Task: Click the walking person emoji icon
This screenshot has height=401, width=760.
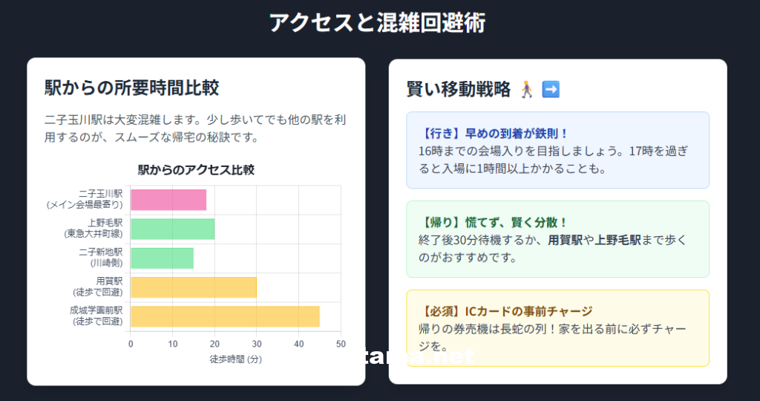Action: (527, 90)
